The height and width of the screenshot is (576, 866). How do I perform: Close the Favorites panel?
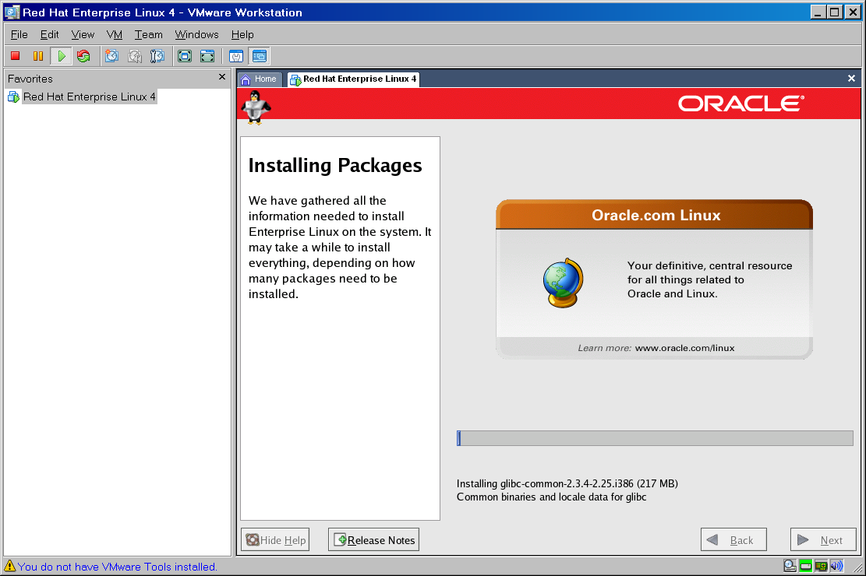pyautogui.click(x=222, y=77)
